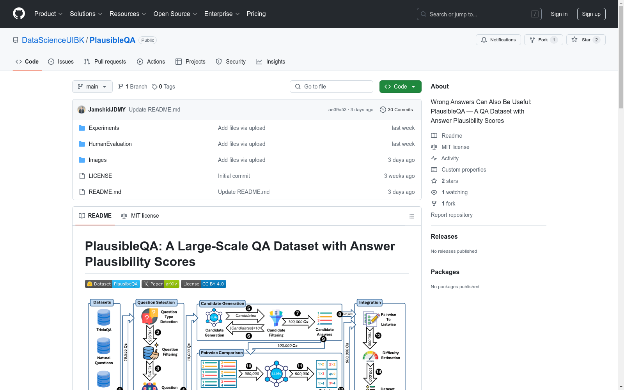Click the HumanEvaluation folder icon
Viewport: 624px width, 390px height.
(x=82, y=144)
